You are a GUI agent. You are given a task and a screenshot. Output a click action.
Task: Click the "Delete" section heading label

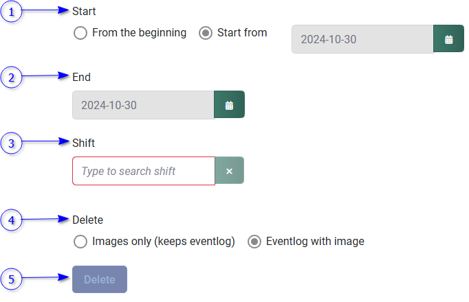click(87, 220)
